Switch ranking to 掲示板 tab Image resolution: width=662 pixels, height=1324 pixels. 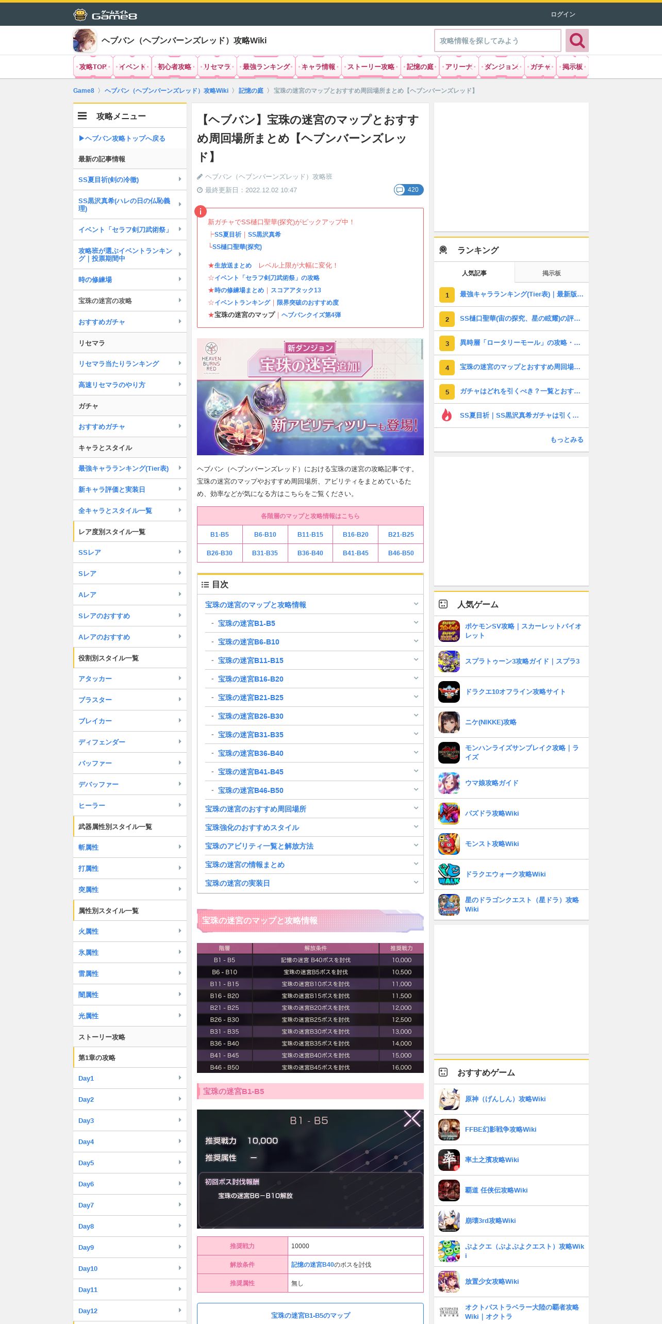coord(551,273)
